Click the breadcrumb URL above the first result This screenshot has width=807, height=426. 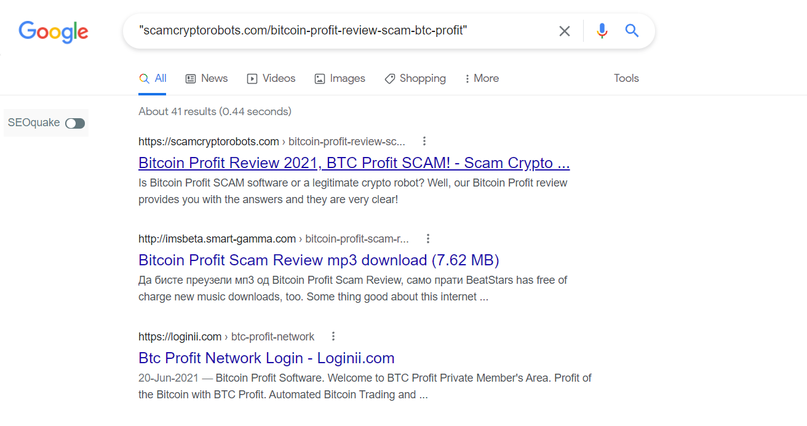[271, 141]
